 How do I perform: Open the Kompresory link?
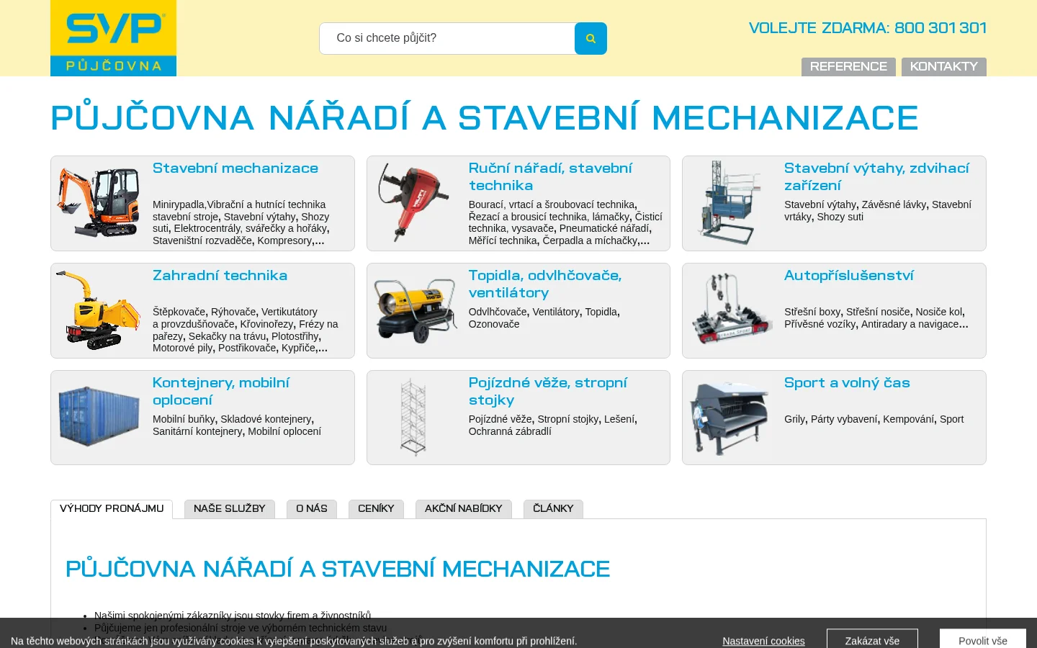click(284, 240)
